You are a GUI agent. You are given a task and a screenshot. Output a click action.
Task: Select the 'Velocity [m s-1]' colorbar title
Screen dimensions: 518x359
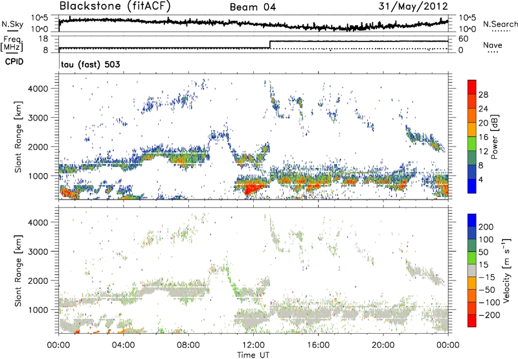[506, 270]
